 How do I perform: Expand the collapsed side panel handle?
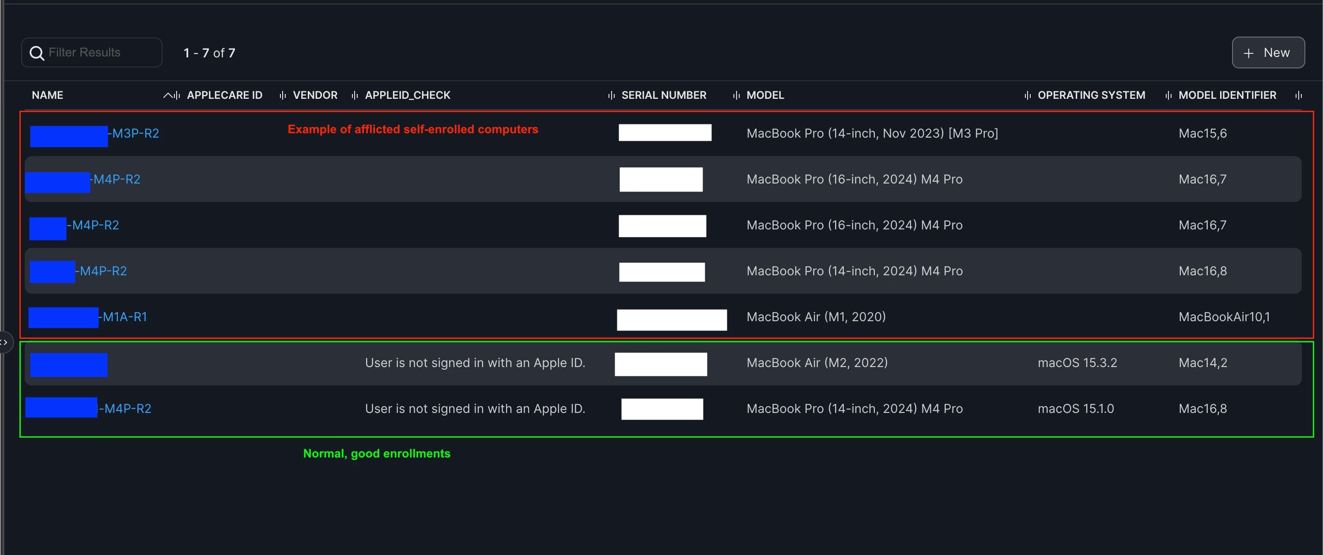(4, 342)
